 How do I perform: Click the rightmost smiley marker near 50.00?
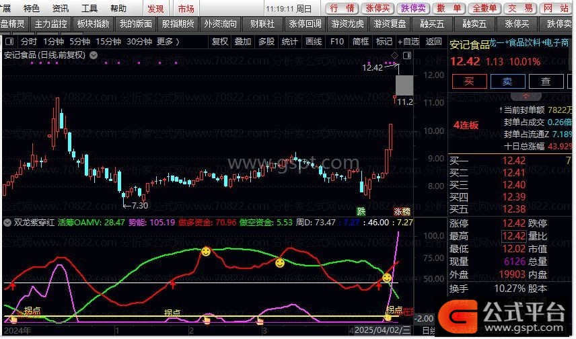pyautogui.click(x=387, y=278)
